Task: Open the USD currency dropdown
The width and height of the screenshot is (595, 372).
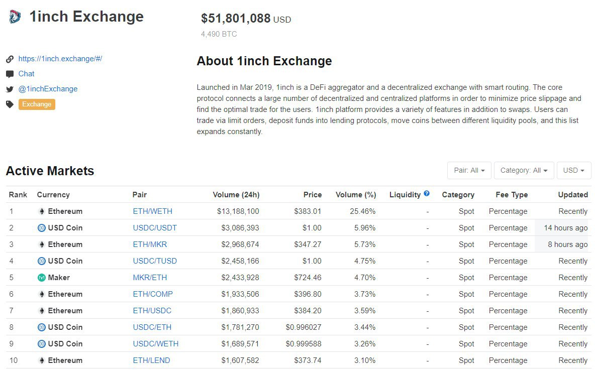Action: click(x=574, y=170)
